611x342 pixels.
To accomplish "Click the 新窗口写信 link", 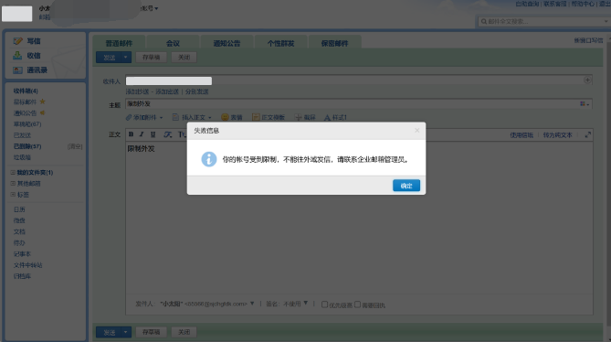I will pyautogui.click(x=588, y=40).
